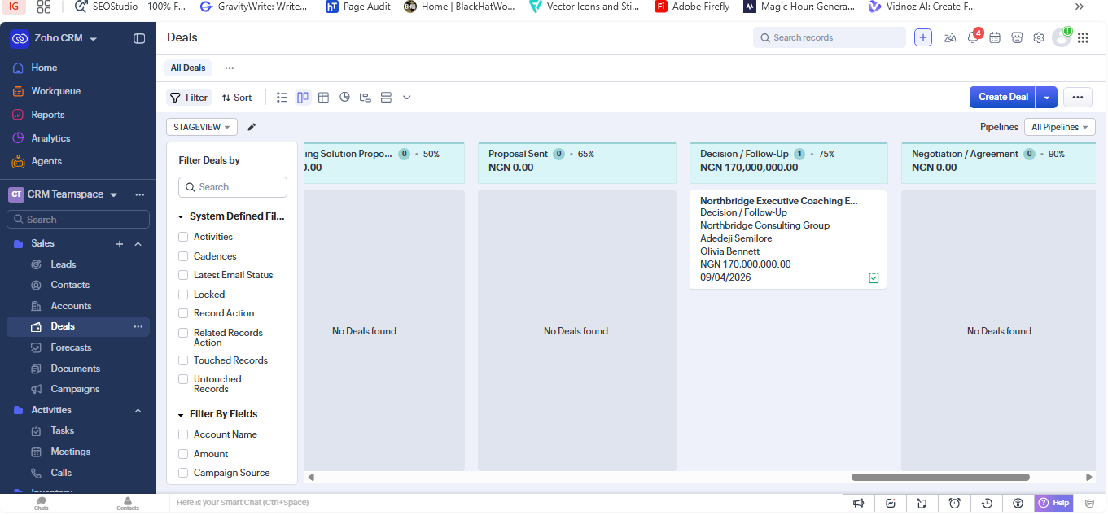This screenshot has height=515, width=1108.
Task: Expand more view options chevron in toolbar
Action: click(x=407, y=98)
